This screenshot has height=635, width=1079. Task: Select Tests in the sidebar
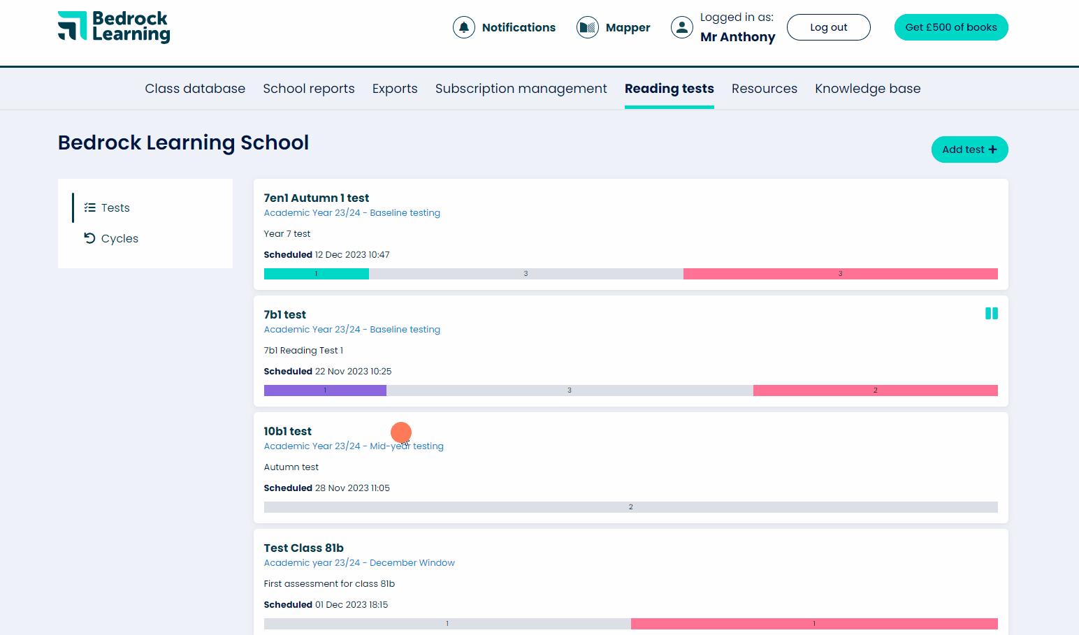[115, 207]
